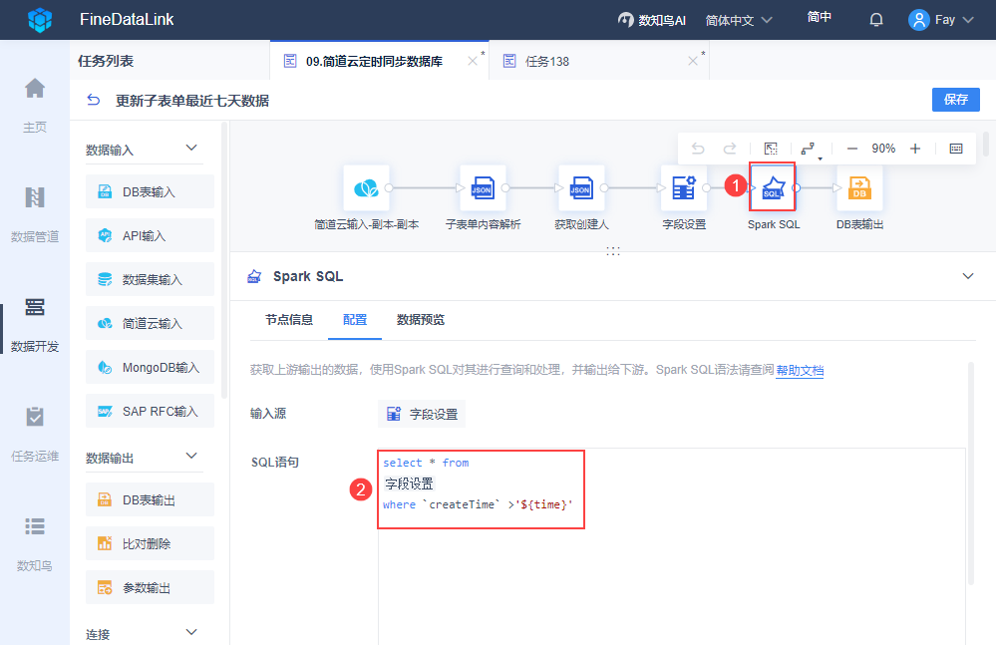Close the 09.简道云定时同步数据库 tab
Image resolution: width=996 pixels, height=645 pixels.
point(472,61)
